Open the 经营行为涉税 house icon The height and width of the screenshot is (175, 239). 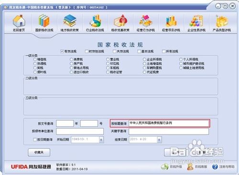point(146,21)
